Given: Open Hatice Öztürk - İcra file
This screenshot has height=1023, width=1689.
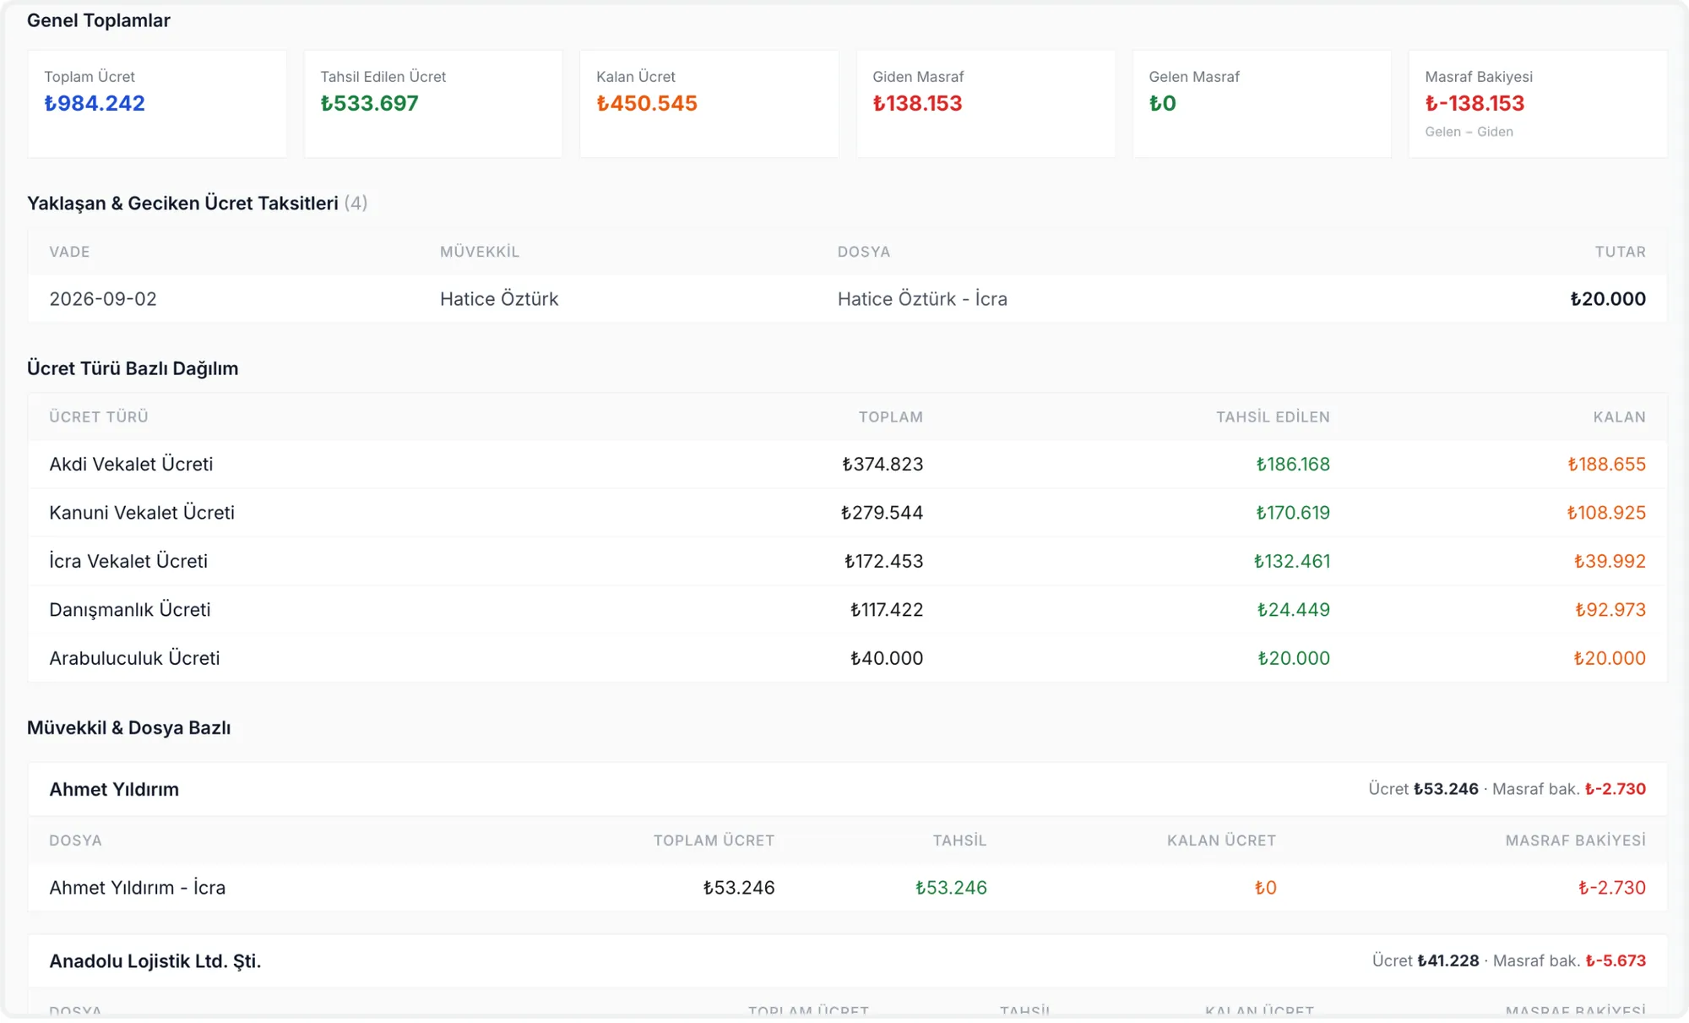Looking at the screenshot, I should [x=922, y=299].
